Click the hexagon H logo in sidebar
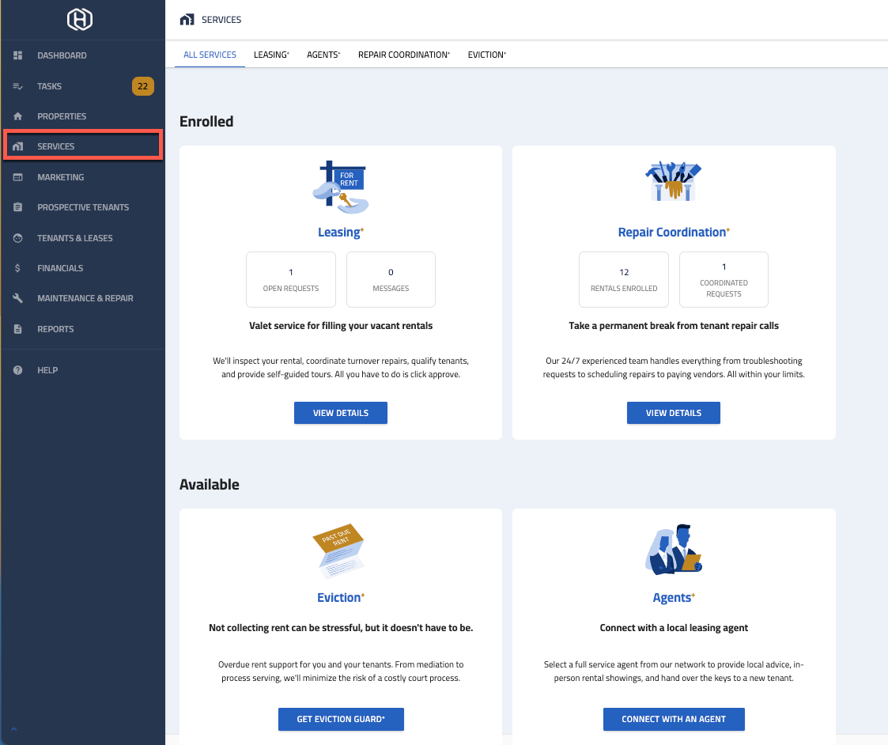Image resolution: width=888 pixels, height=745 pixels. point(79,19)
